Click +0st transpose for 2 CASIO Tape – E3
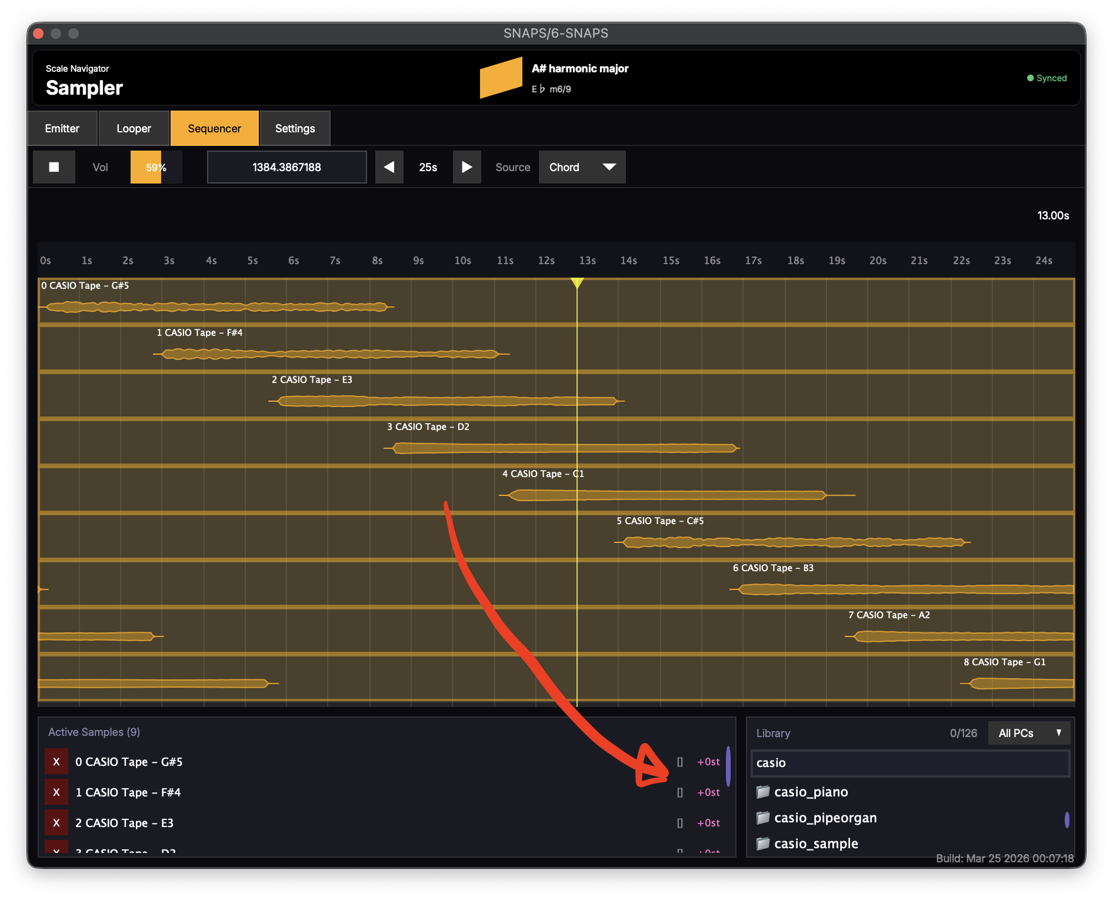 [x=709, y=823]
